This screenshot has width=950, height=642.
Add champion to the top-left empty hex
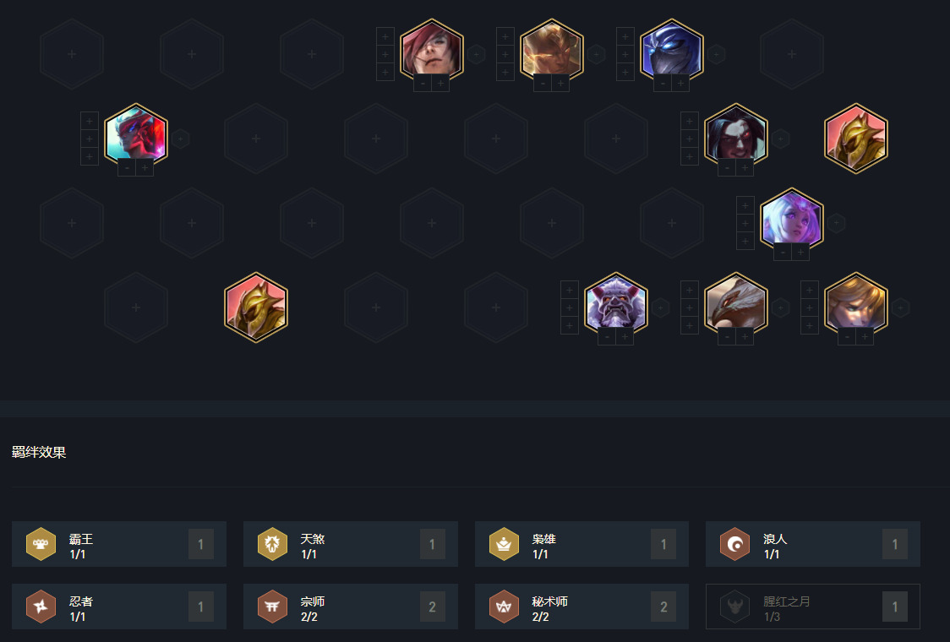tap(72, 54)
